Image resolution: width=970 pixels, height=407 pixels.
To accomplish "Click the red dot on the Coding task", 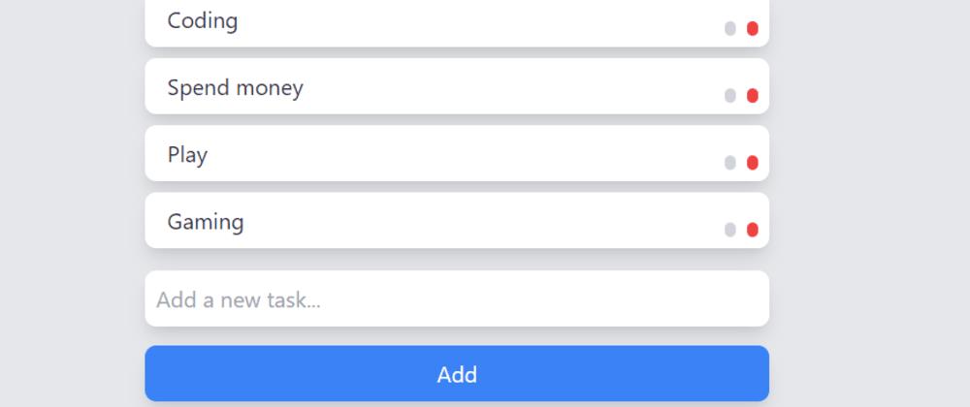I will pos(753,29).
